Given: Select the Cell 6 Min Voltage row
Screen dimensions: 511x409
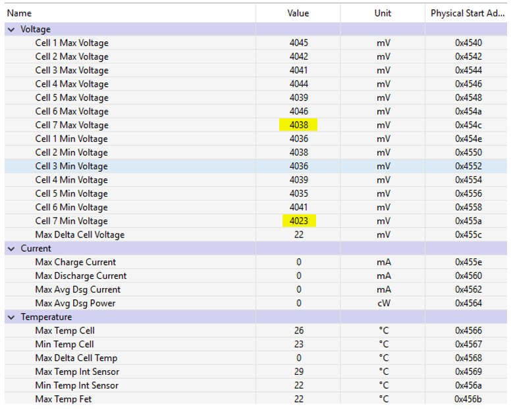Looking at the screenshot, I should tap(255, 207).
